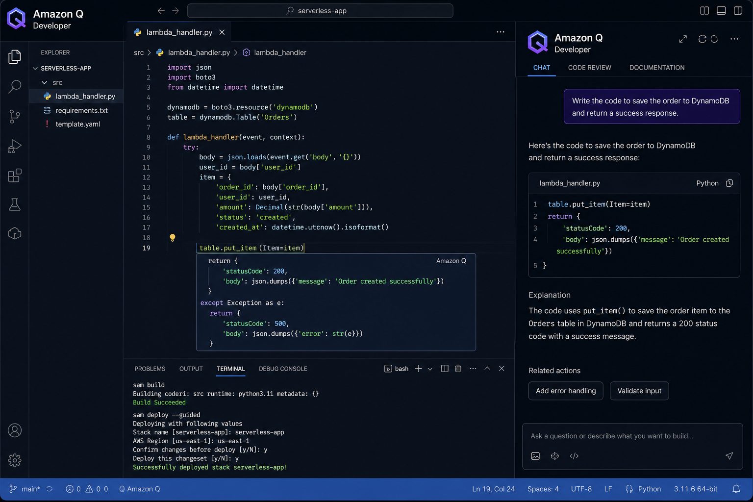Open Run and Debug view
This screenshot has height=502, width=753.
point(15,146)
